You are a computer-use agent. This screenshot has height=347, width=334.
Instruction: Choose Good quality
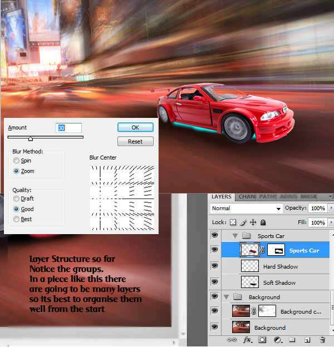pos(16,209)
